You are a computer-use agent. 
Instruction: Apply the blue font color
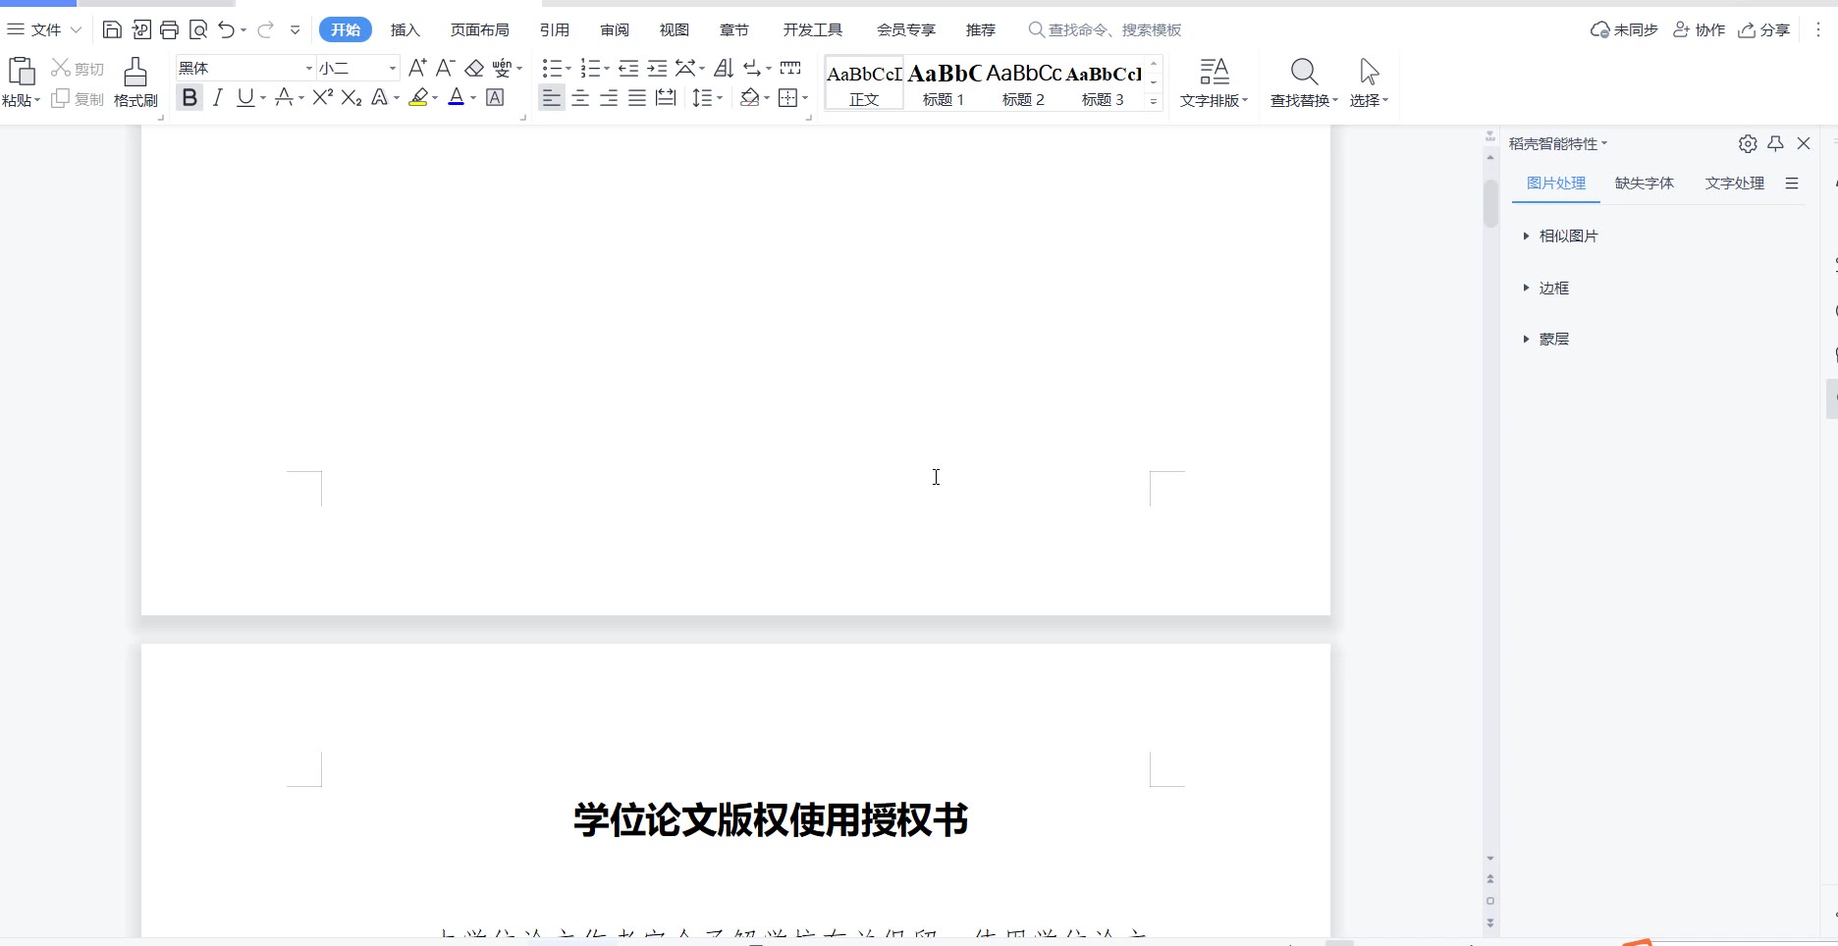[x=456, y=97]
